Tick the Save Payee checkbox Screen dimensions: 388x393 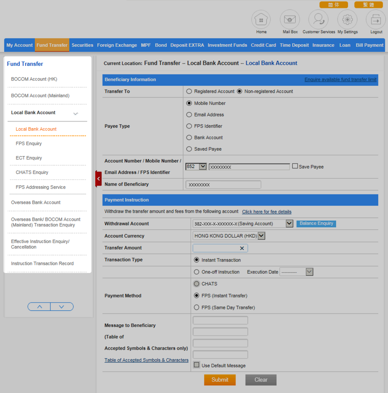[295, 166]
